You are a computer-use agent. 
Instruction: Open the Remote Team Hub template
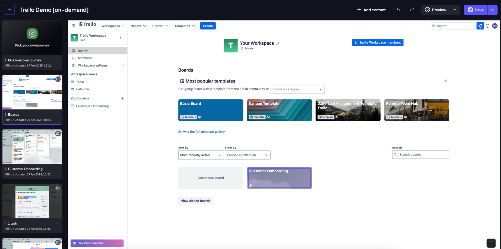417,110
